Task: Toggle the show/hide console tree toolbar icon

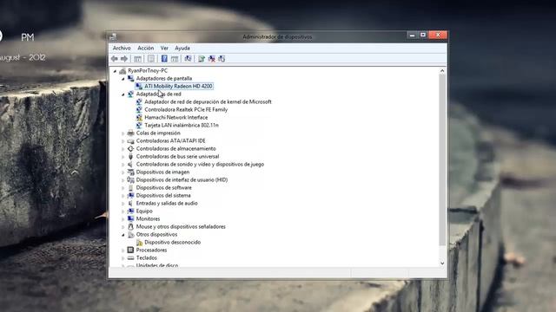Action: click(x=137, y=59)
